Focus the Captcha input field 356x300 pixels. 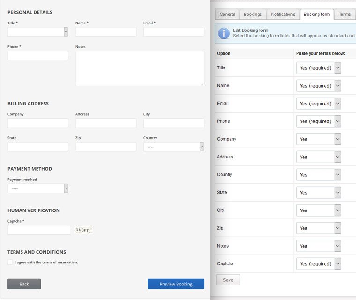point(39,230)
